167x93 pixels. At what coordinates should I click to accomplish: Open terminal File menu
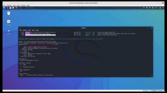(x=21, y=30)
